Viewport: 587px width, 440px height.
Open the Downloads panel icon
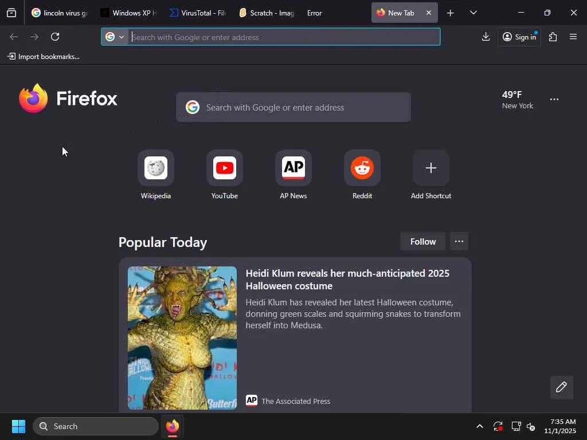point(486,37)
